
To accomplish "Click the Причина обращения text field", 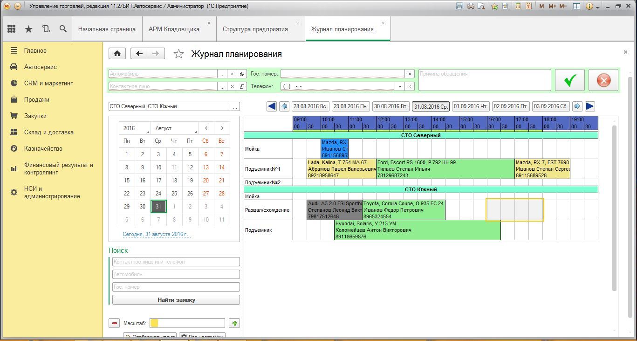I will point(484,80).
